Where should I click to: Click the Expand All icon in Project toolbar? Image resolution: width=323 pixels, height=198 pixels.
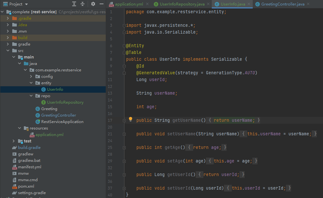coord(74,4)
